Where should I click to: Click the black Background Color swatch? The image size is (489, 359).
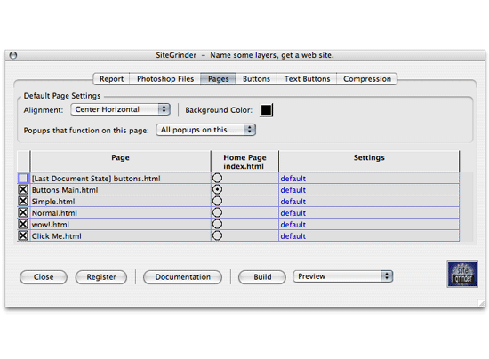[267, 110]
